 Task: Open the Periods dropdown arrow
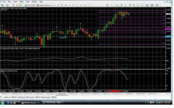(x=154, y=5)
